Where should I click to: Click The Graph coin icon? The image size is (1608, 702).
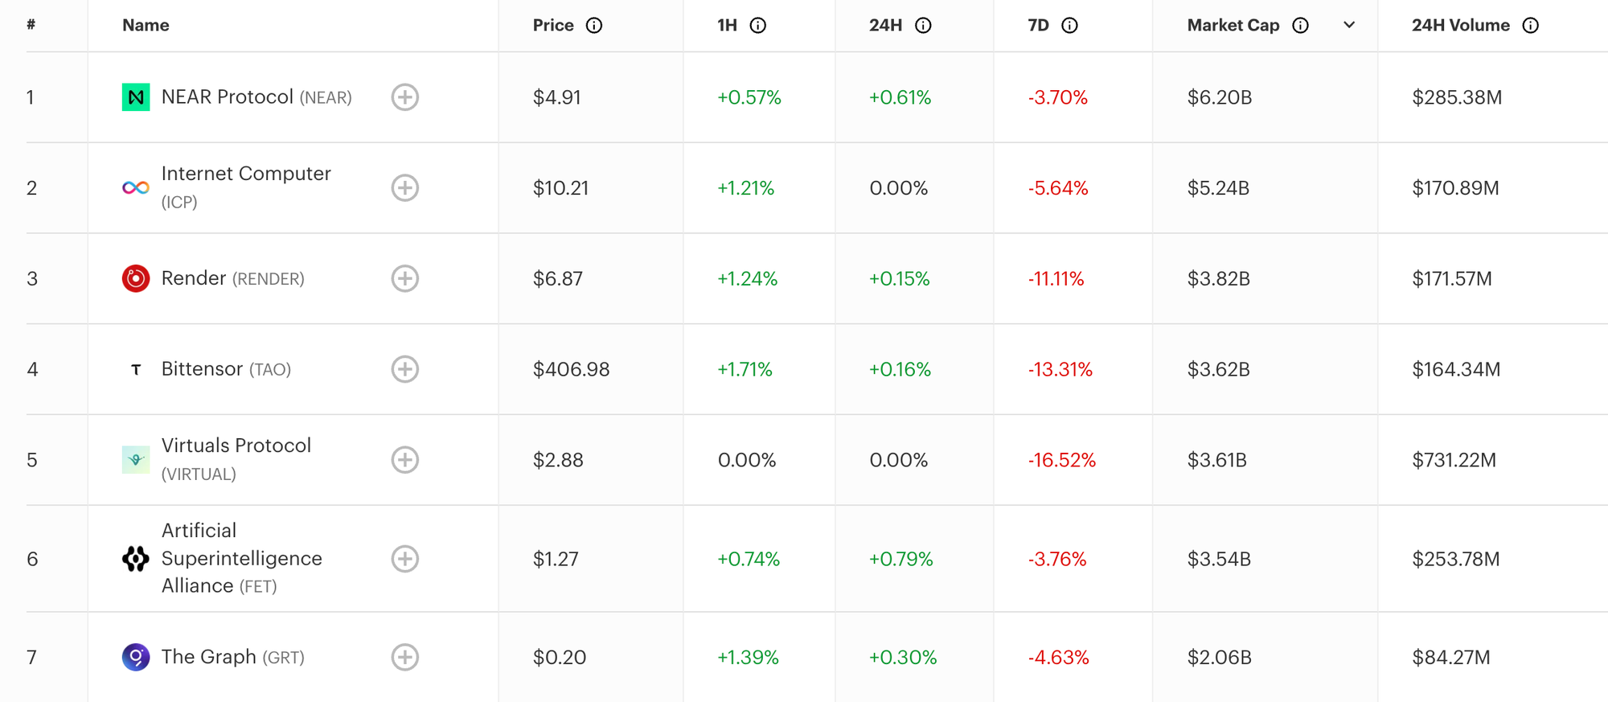[x=135, y=657]
